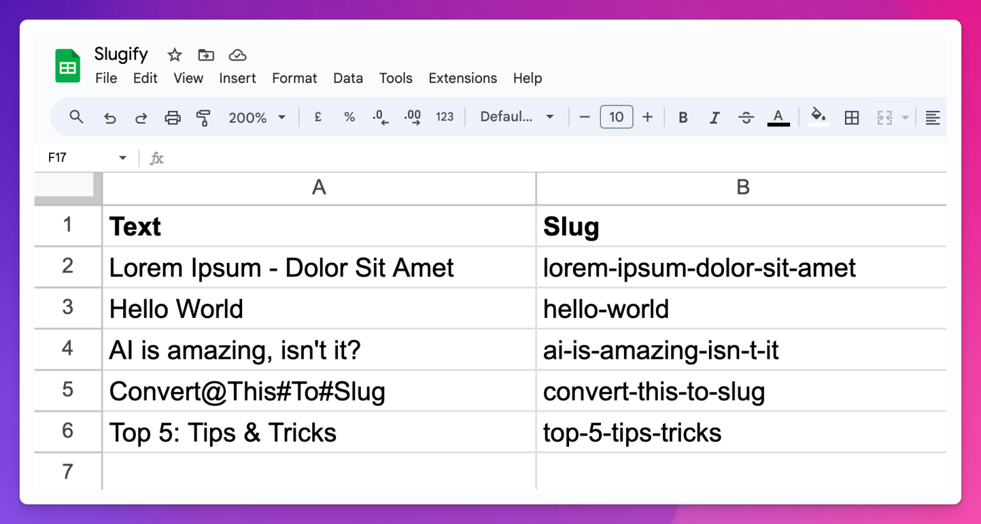Open the text color picker
The image size is (981, 524).
click(778, 117)
